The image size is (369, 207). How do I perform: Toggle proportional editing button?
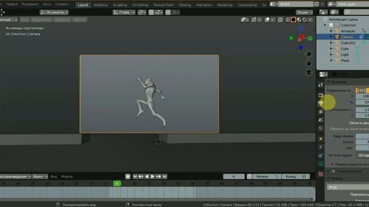click(x=168, y=12)
